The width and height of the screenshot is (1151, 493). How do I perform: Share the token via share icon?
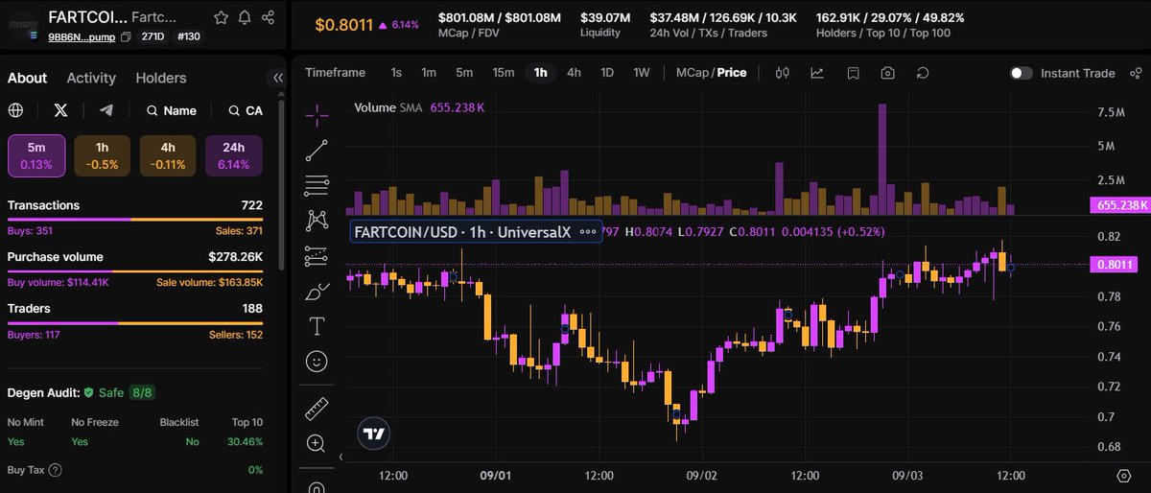pos(269,17)
